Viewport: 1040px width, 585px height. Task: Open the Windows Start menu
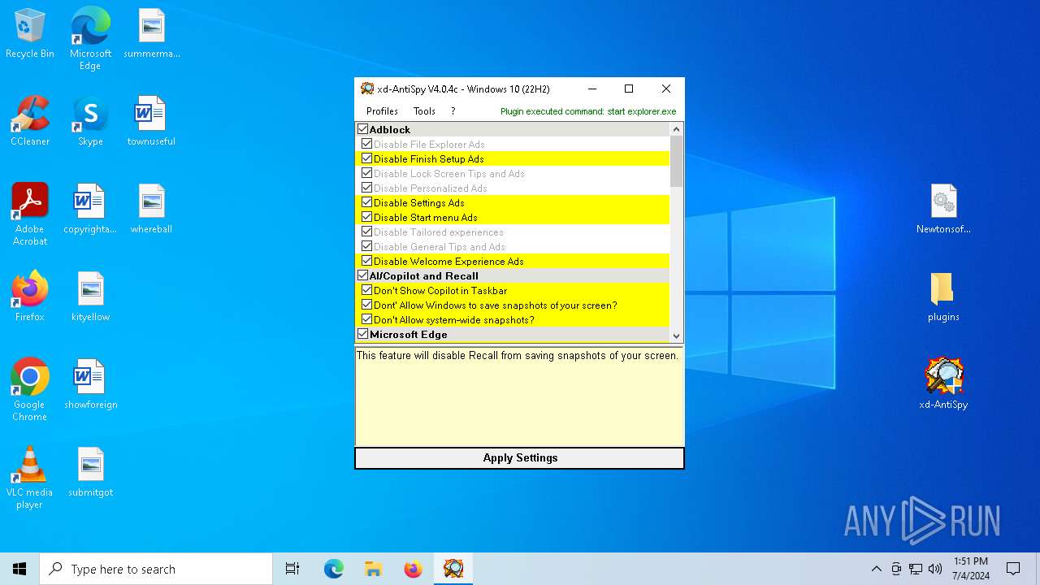point(19,569)
